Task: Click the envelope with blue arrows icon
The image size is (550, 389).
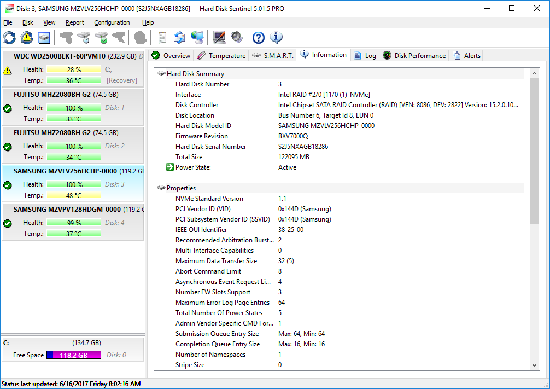Action: [x=179, y=38]
